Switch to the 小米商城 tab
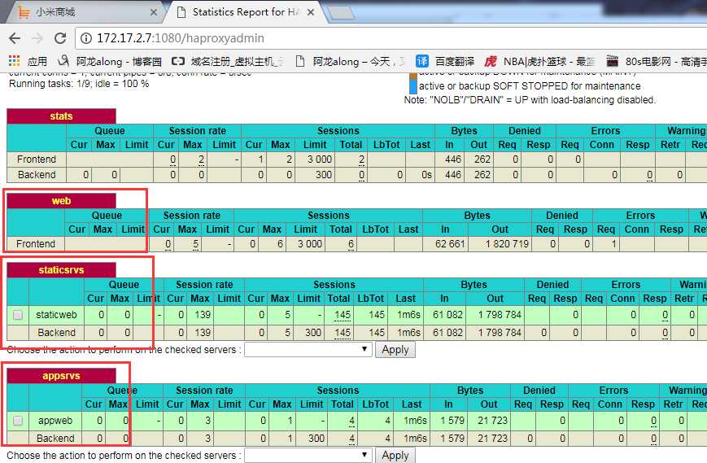 [84, 12]
